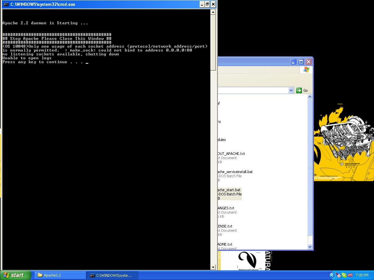Minimize the cmd.exe console window
The image size is (374, 280).
pyautogui.click(x=202, y=4)
